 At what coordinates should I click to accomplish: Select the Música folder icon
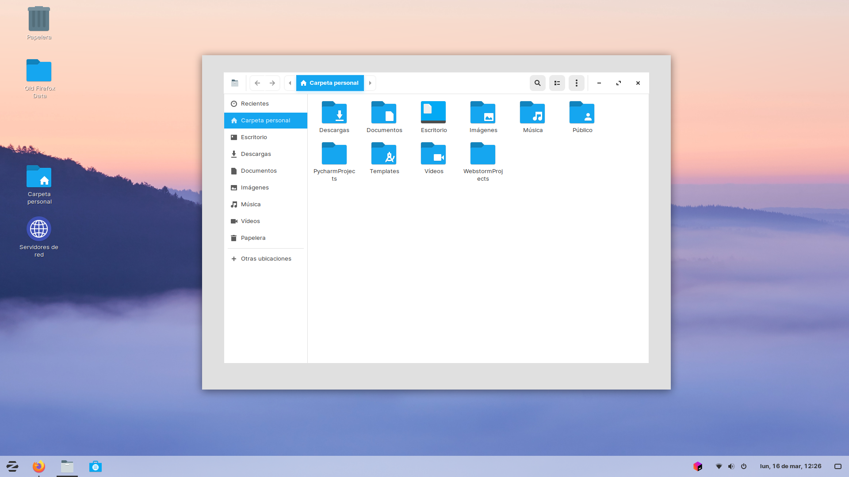[x=532, y=113]
